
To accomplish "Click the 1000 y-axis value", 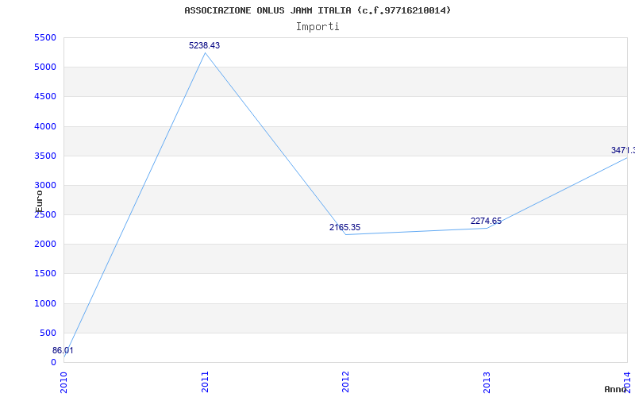I will click(x=45, y=303).
